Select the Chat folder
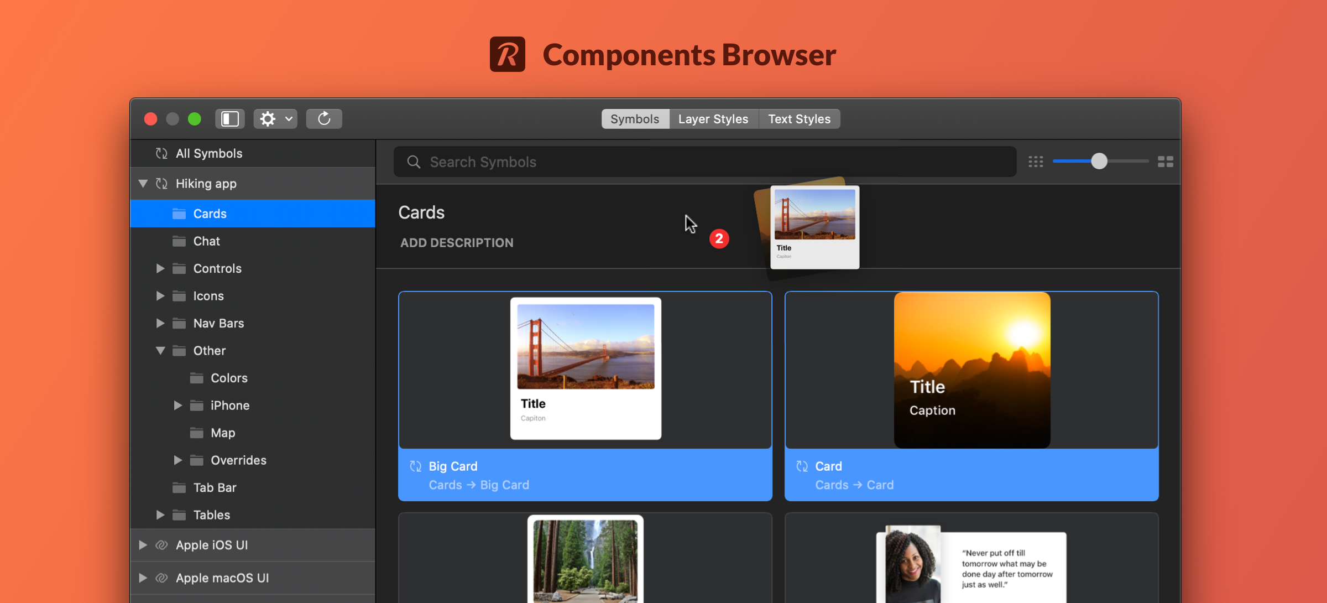The height and width of the screenshot is (603, 1327). click(x=253, y=241)
